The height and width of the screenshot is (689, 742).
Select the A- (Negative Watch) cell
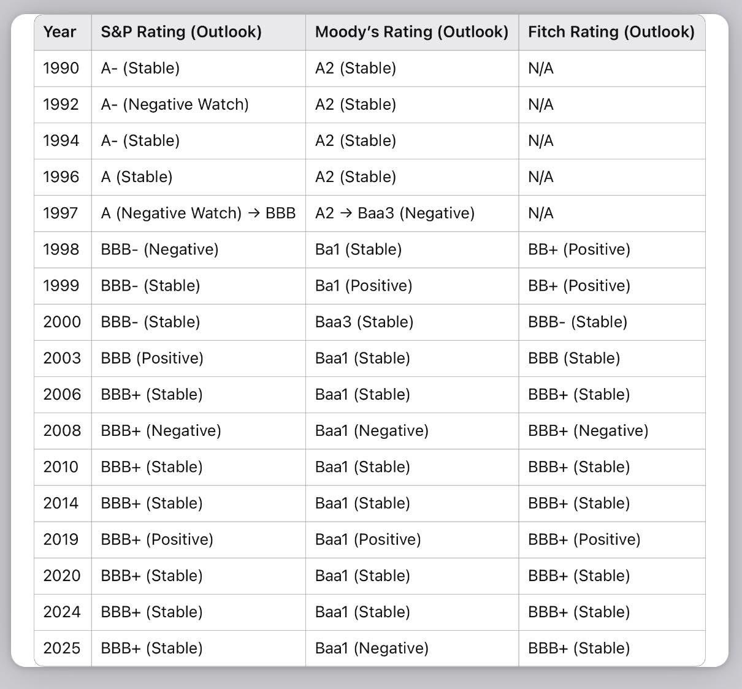point(175,104)
